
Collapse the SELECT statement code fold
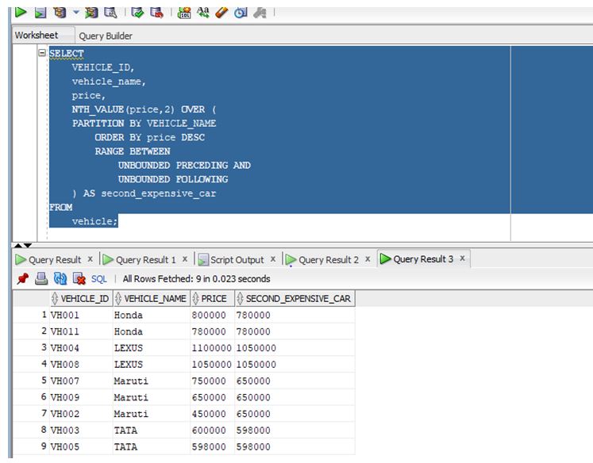pos(42,53)
